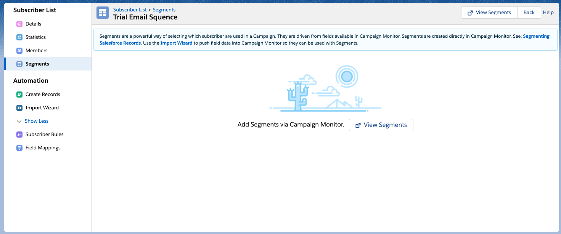Click the Show Less link
The image size is (561, 234).
click(x=37, y=121)
